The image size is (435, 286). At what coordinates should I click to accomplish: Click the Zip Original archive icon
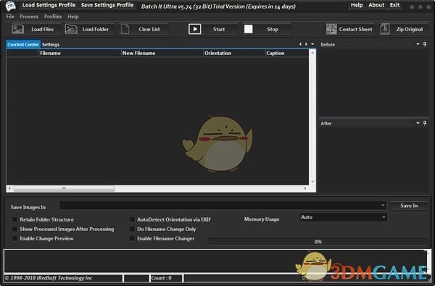(x=385, y=29)
